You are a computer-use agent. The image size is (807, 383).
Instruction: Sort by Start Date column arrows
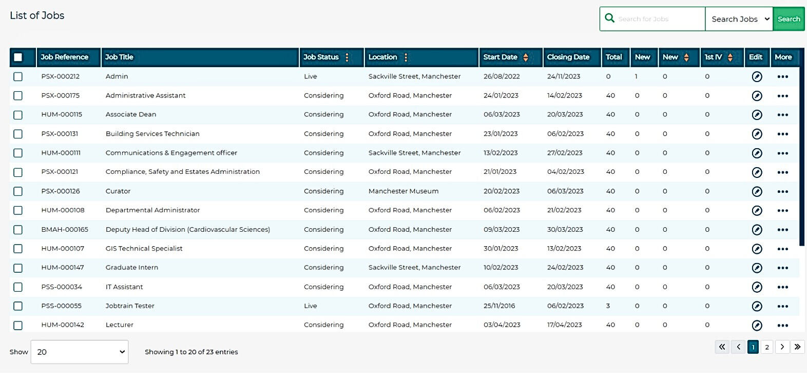[526, 57]
